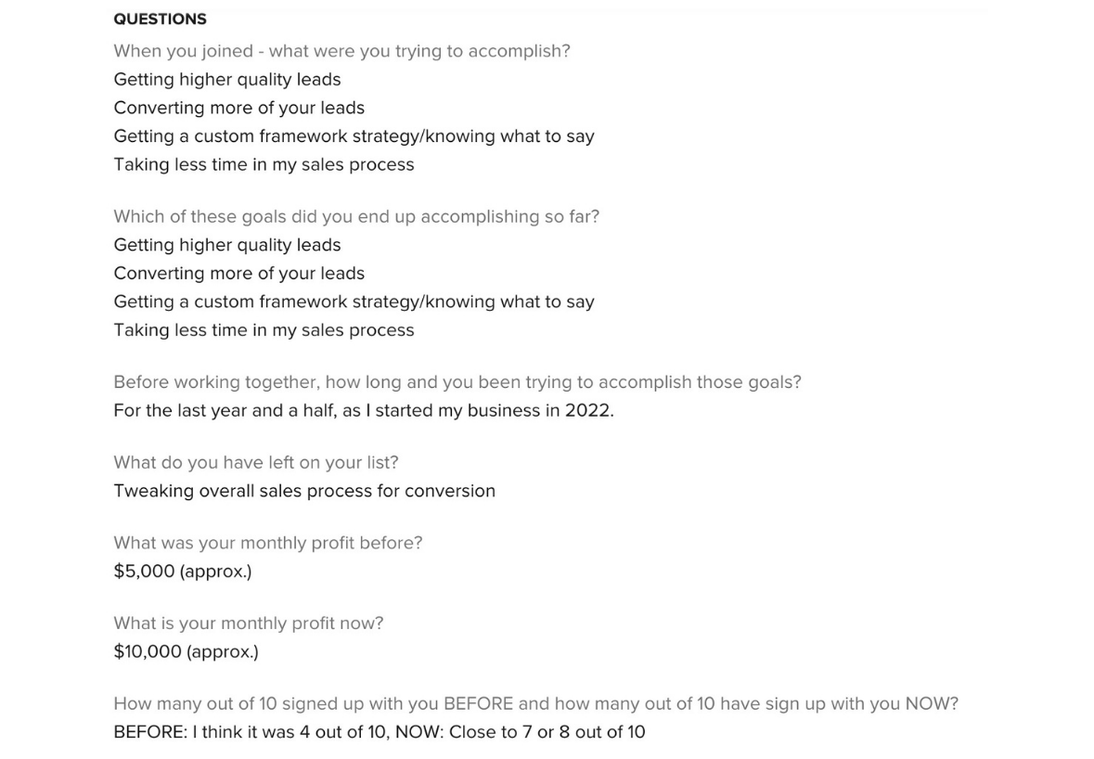Select 'What was your monthly profit before?' text
Image resolution: width=1094 pixels, height=759 pixels.
point(268,543)
